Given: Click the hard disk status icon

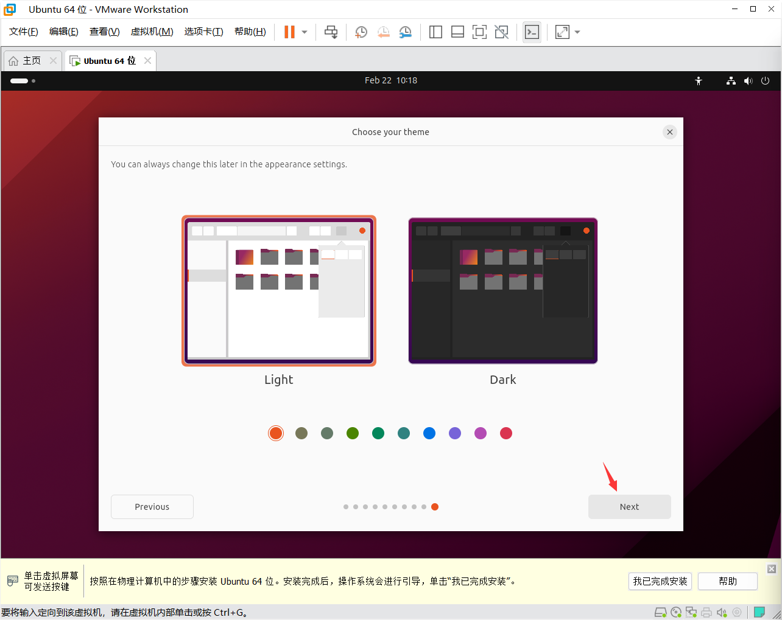Looking at the screenshot, I should [660, 612].
